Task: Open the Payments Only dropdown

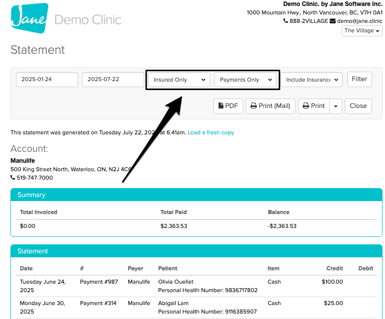Action: pos(245,80)
